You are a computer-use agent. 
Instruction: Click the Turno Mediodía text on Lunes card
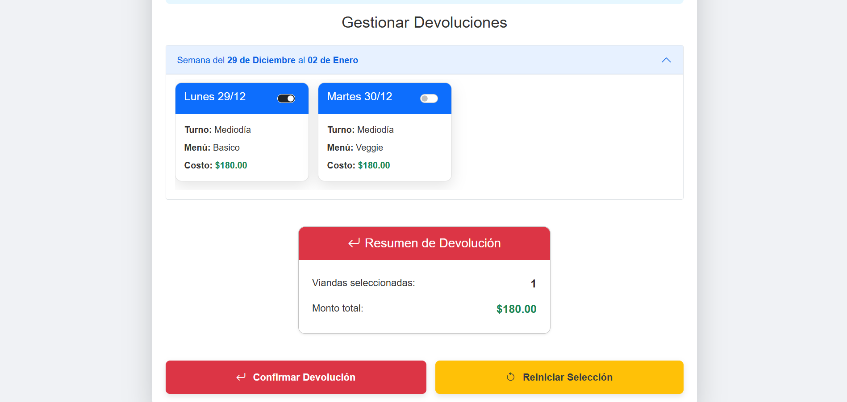click(217, 130)
